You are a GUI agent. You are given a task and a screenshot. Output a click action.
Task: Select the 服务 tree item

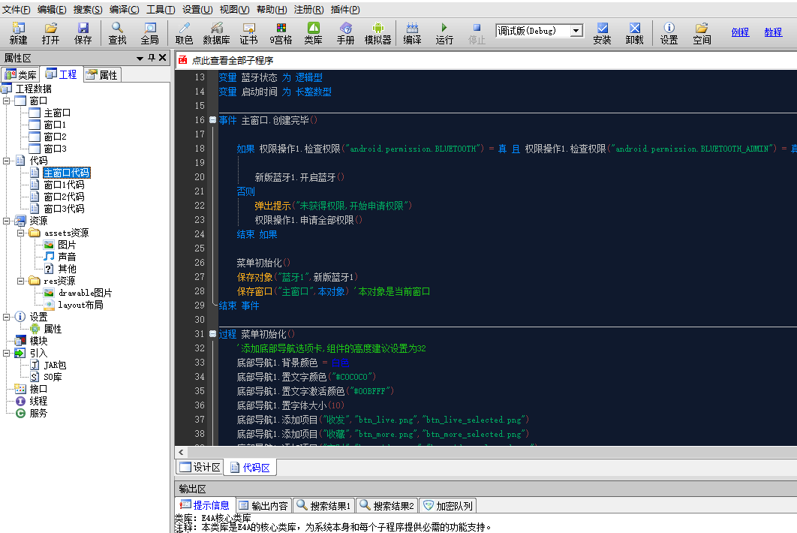[x=38, y=413]
